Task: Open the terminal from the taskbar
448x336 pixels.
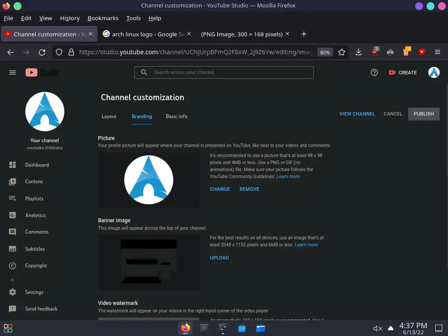Action: click(x=204, y=328)
